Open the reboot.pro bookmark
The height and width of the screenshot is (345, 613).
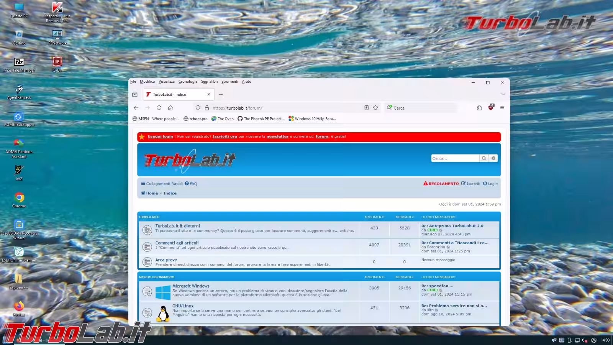[195, 119]
